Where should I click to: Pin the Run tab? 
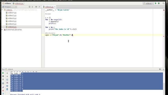coord(3,87)
